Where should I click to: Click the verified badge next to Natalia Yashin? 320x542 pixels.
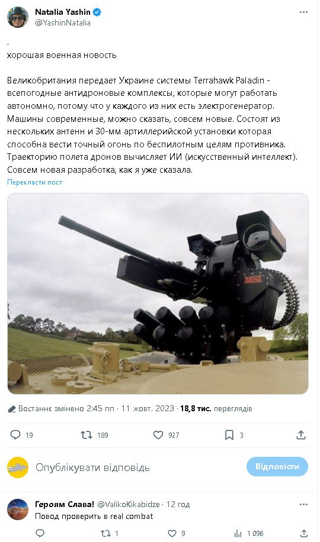click(97, 12)
